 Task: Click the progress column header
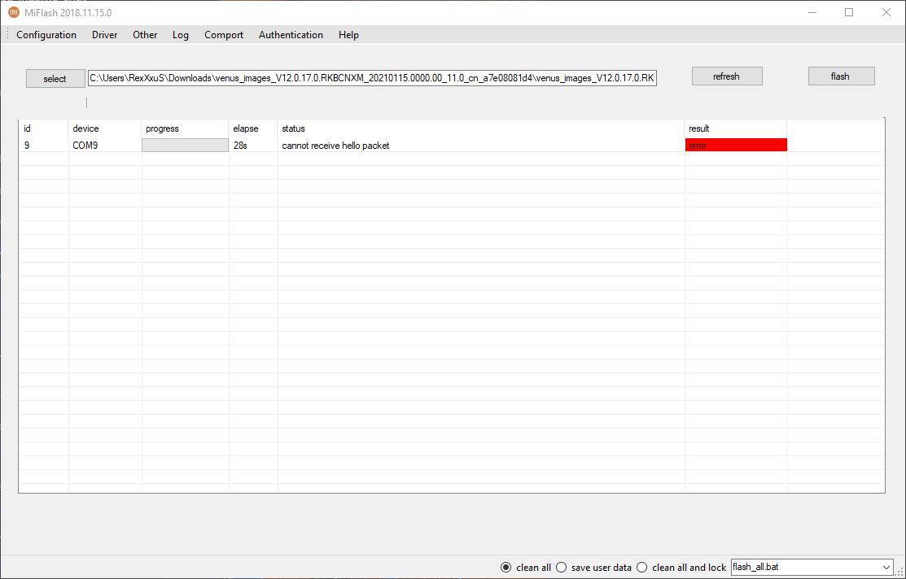point(185,128)
